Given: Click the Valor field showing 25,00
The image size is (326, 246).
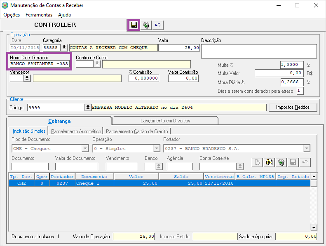Looking at the screenshot, I should pyautogui.click(x=179, y=48).
